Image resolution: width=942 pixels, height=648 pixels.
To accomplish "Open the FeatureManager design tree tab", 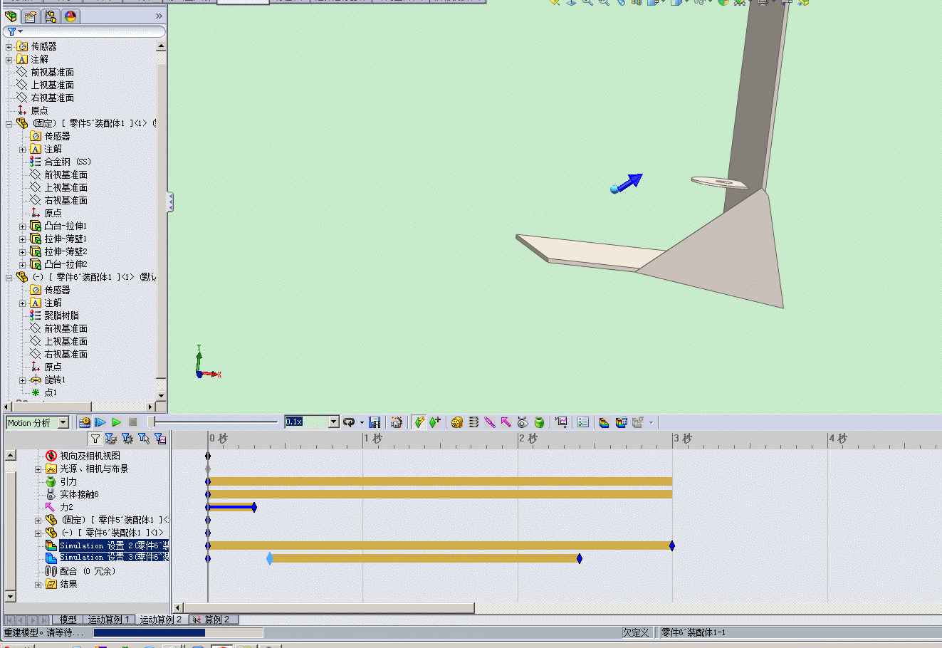I will tap(11, 16).
